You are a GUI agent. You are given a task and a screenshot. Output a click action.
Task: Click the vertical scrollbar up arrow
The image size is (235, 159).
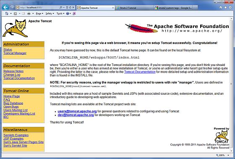[231, 19]
